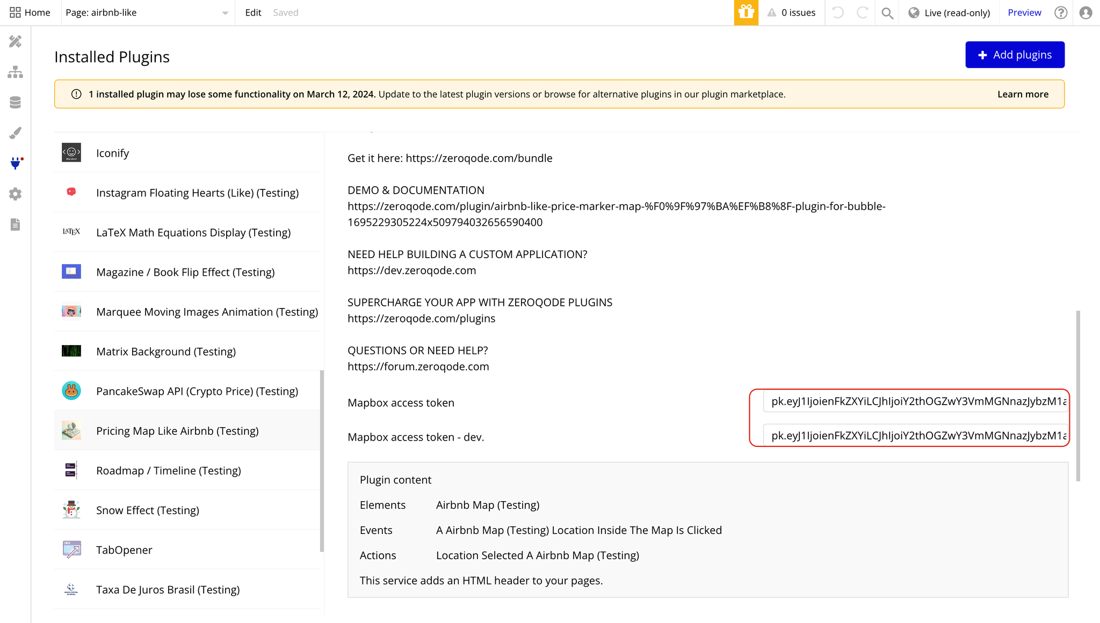Image resolution: width=1100 pixels, height=623 pixels.
Task: Open the Workflow tab icon in sidebar
Action: pos(15,72)
